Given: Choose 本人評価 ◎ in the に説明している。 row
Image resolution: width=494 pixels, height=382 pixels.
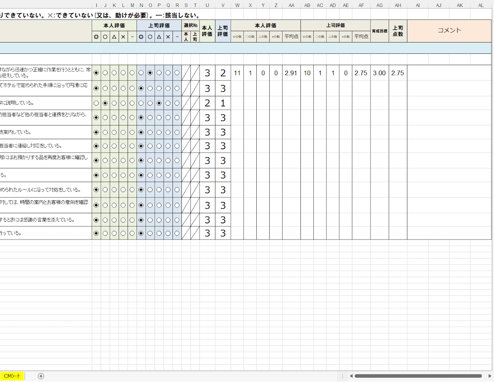Looking at the screenshot, I should 96,103.
